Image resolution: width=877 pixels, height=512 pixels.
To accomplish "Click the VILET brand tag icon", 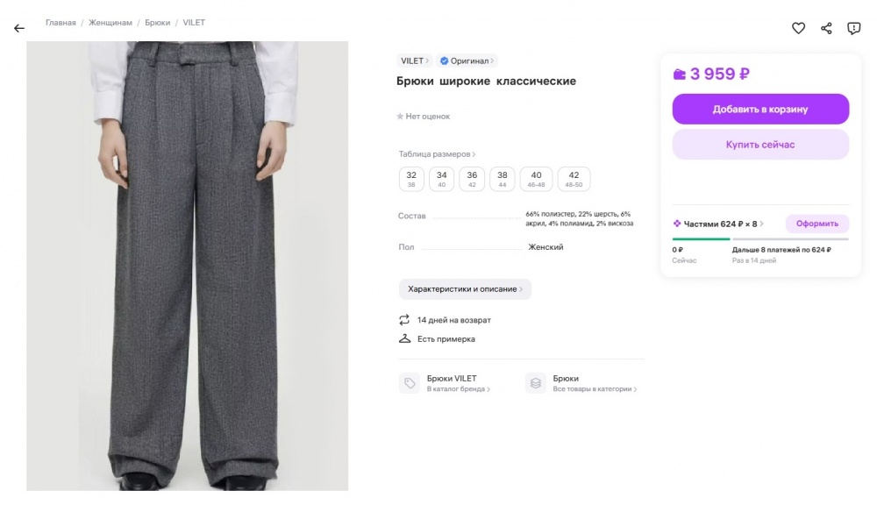I will [x=410, y=383].
